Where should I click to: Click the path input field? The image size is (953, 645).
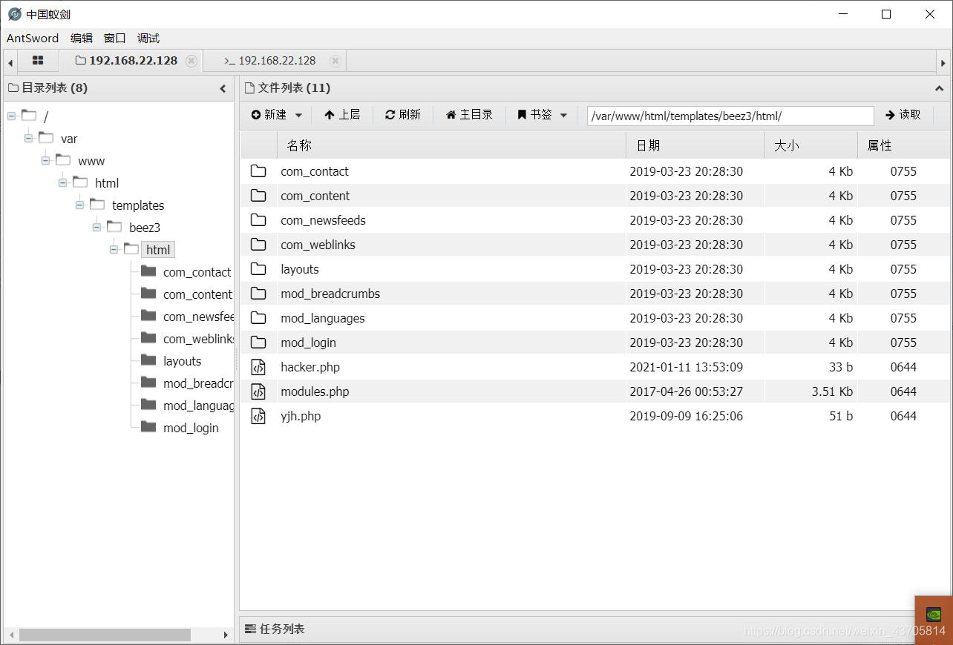point(730,116)
